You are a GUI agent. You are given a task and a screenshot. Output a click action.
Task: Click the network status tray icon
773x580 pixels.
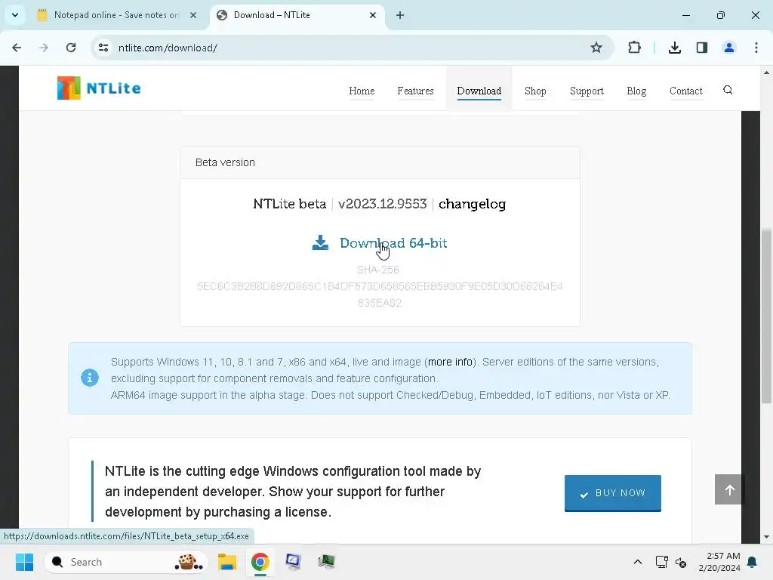tap(661, 562)
